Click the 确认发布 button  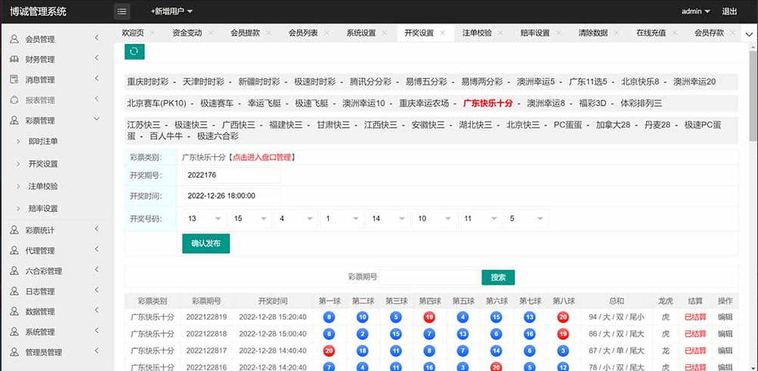tap(206, 243)
